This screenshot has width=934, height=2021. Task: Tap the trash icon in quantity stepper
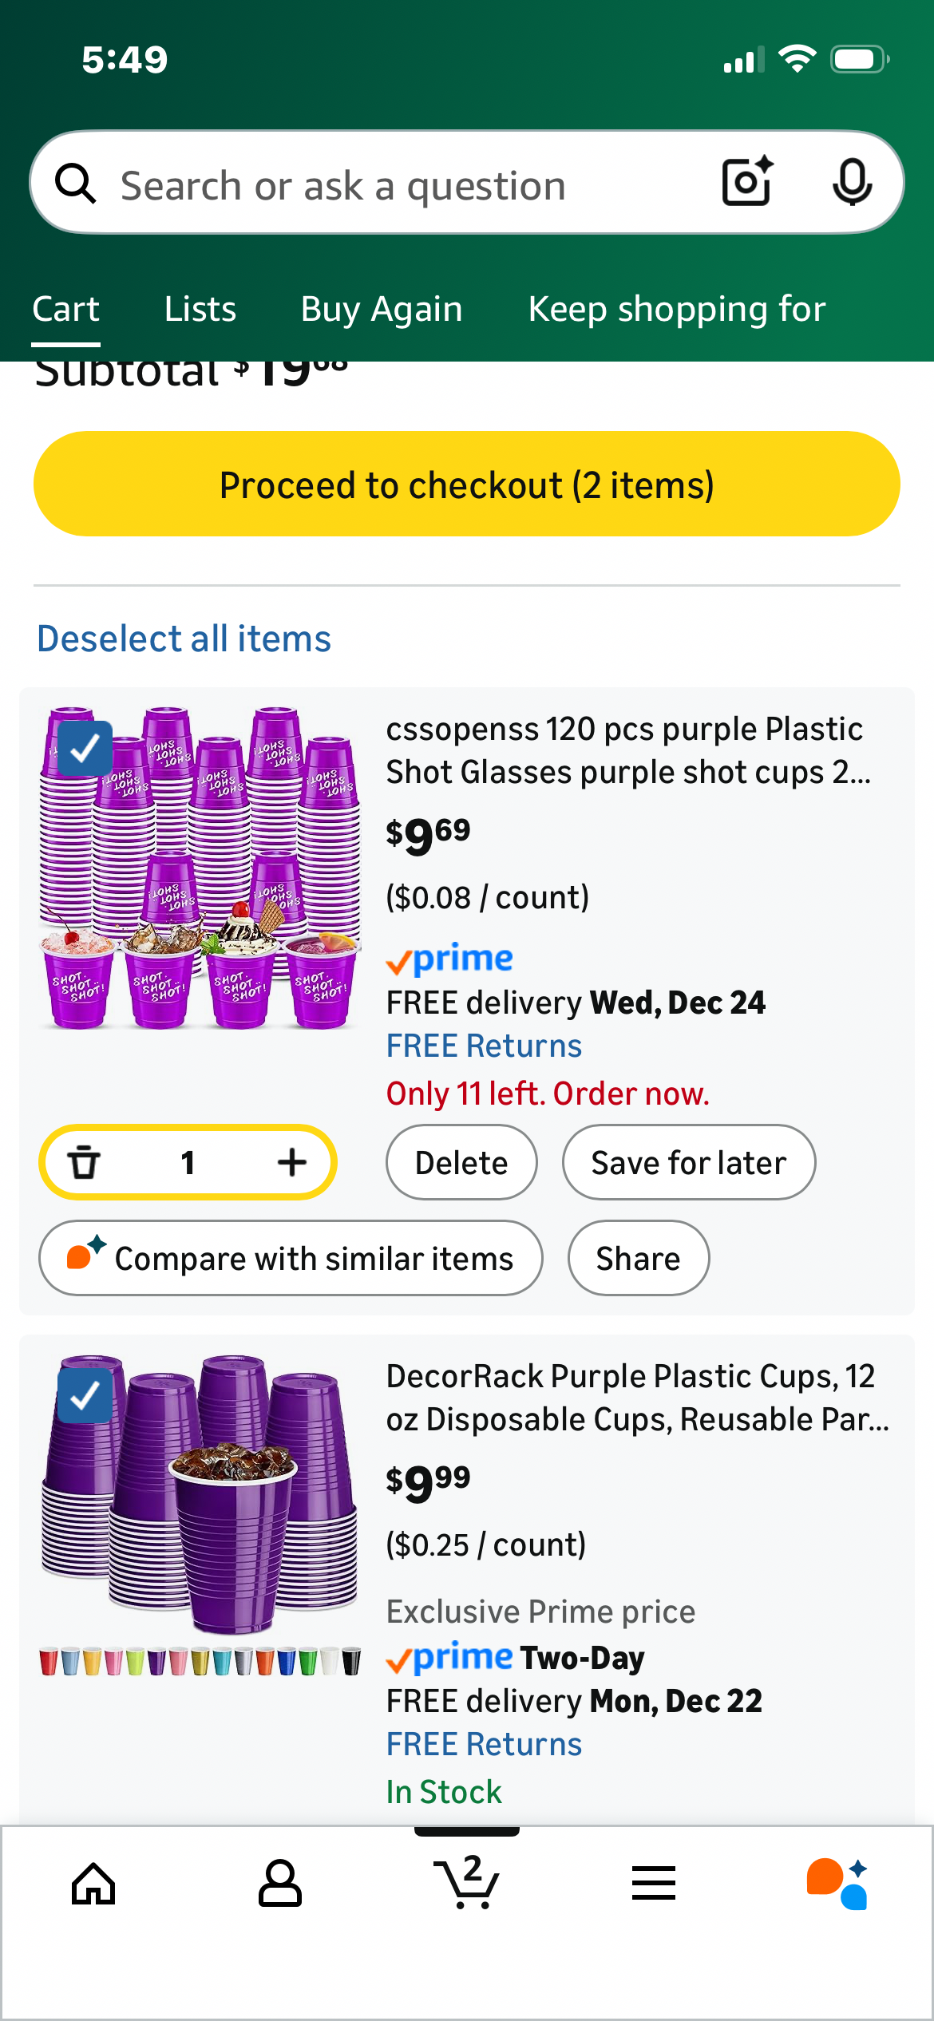tap(84, 1162)
